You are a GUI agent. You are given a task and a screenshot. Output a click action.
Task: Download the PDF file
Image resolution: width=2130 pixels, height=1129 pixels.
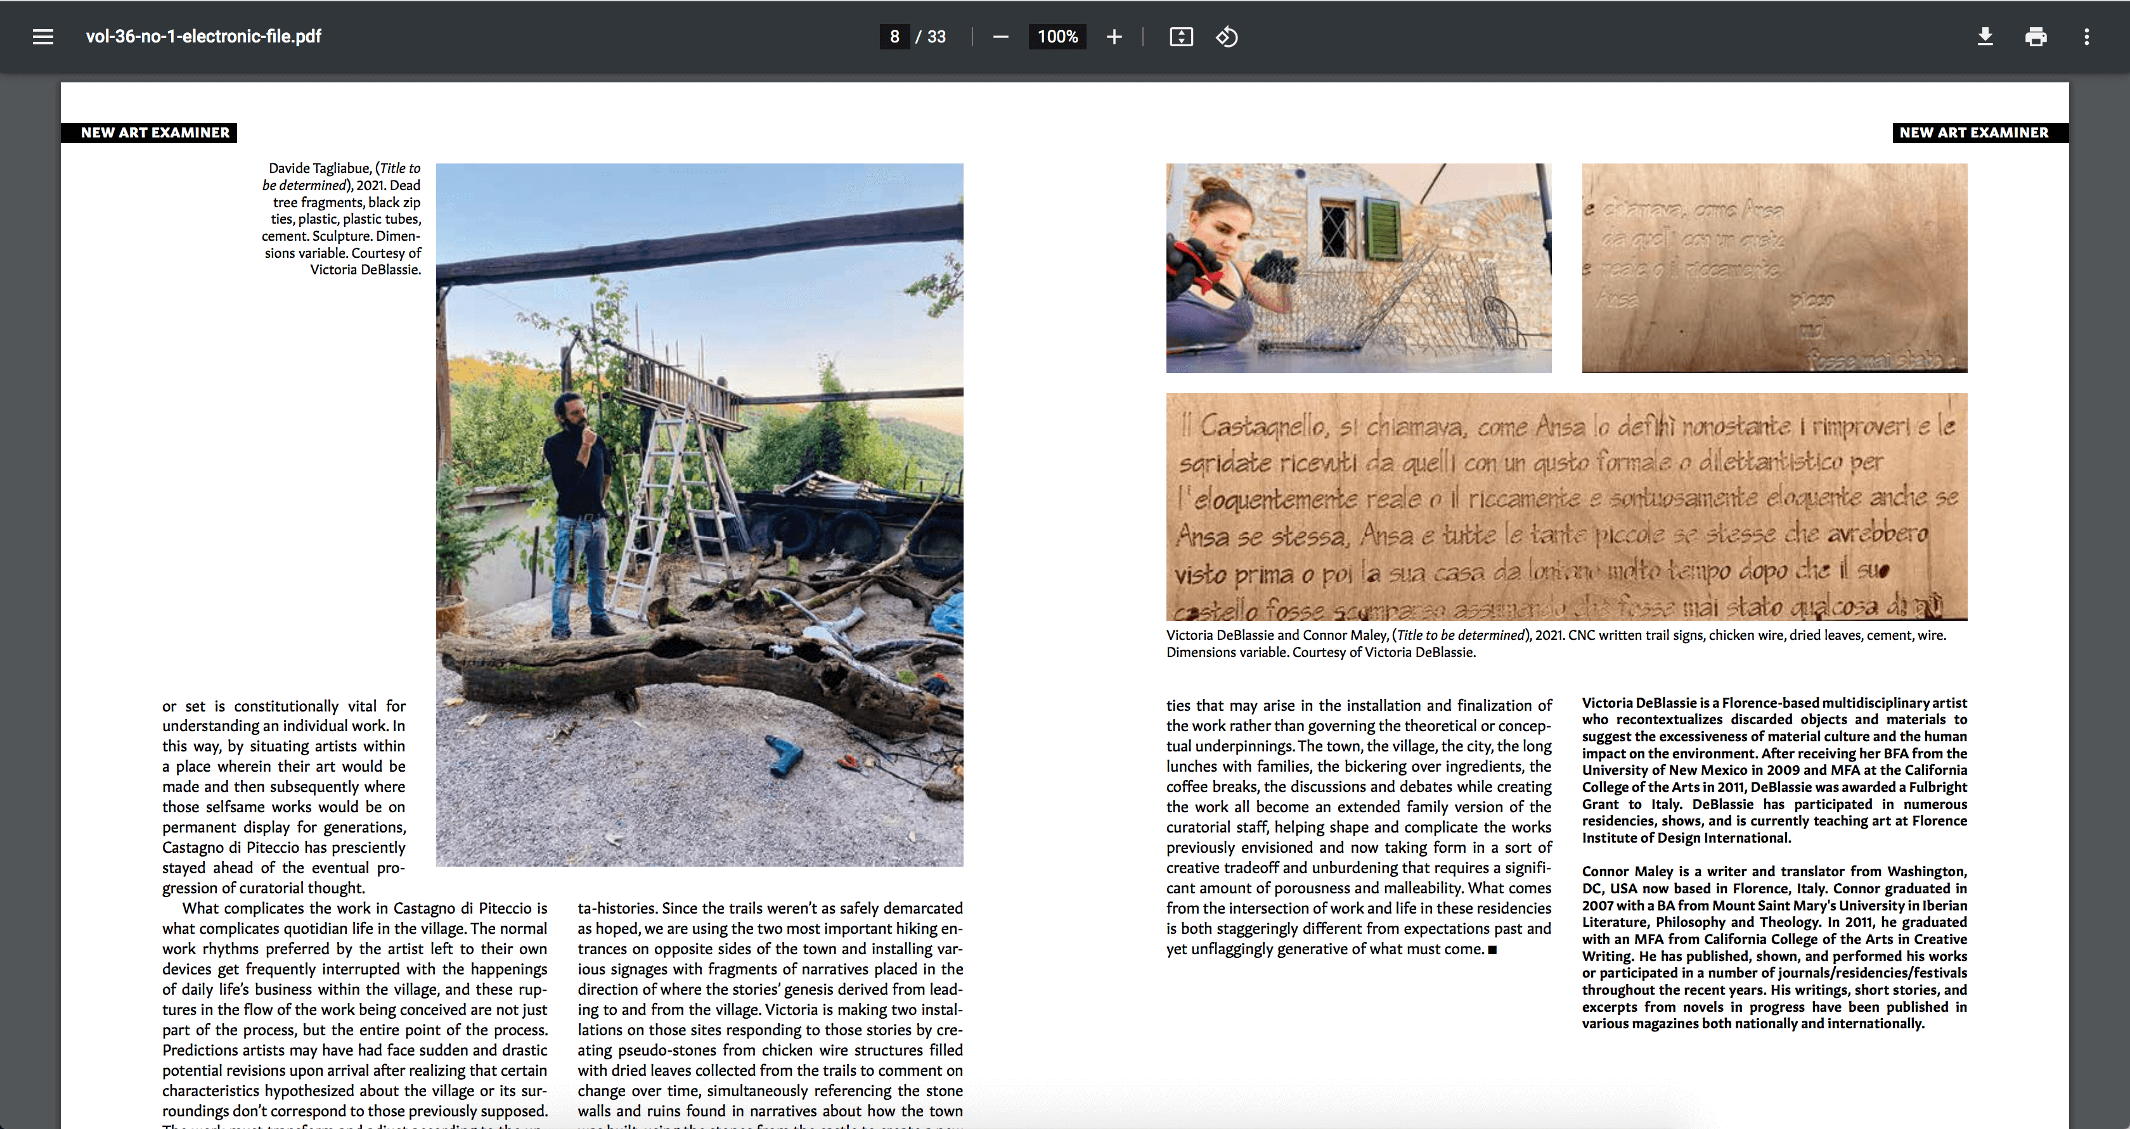tap(1985, 36)
